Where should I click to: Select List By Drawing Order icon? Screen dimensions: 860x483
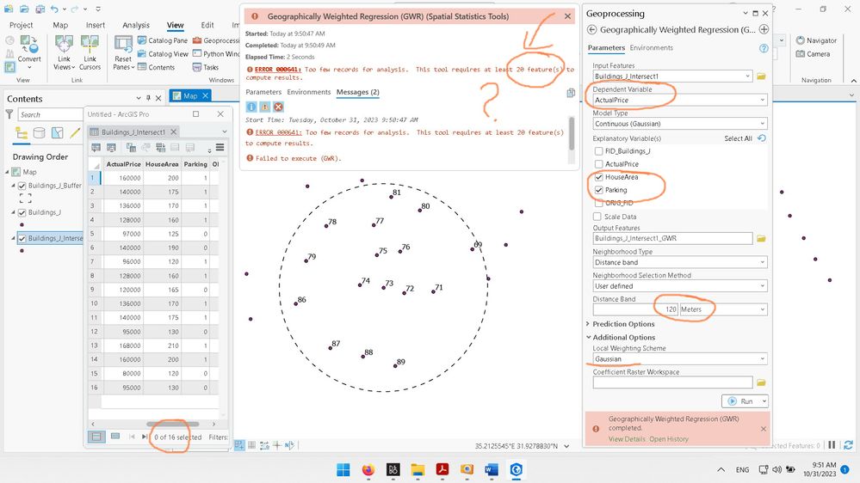[22, 133]
